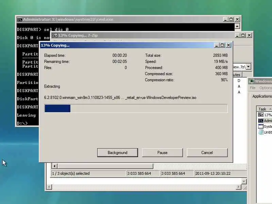
Task: Click the cmd.exe icon in title bar
Action: click(x=19, y=20)
